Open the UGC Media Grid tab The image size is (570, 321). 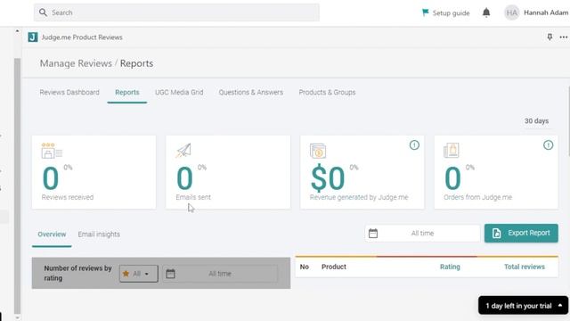click(x=179, y=93)
